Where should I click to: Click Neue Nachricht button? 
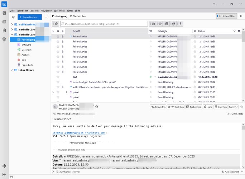click(x=30, y=17)
